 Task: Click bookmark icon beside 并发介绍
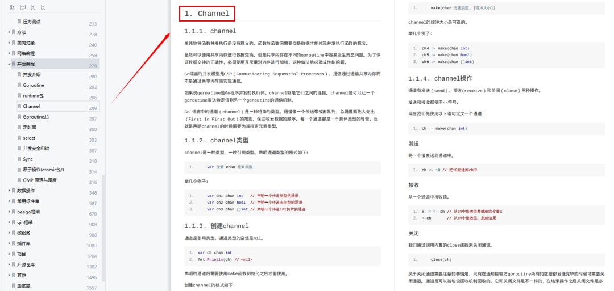pyautogui.click(x=19, y=75)
